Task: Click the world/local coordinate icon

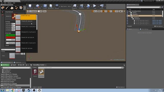Action: pos(99,11)
